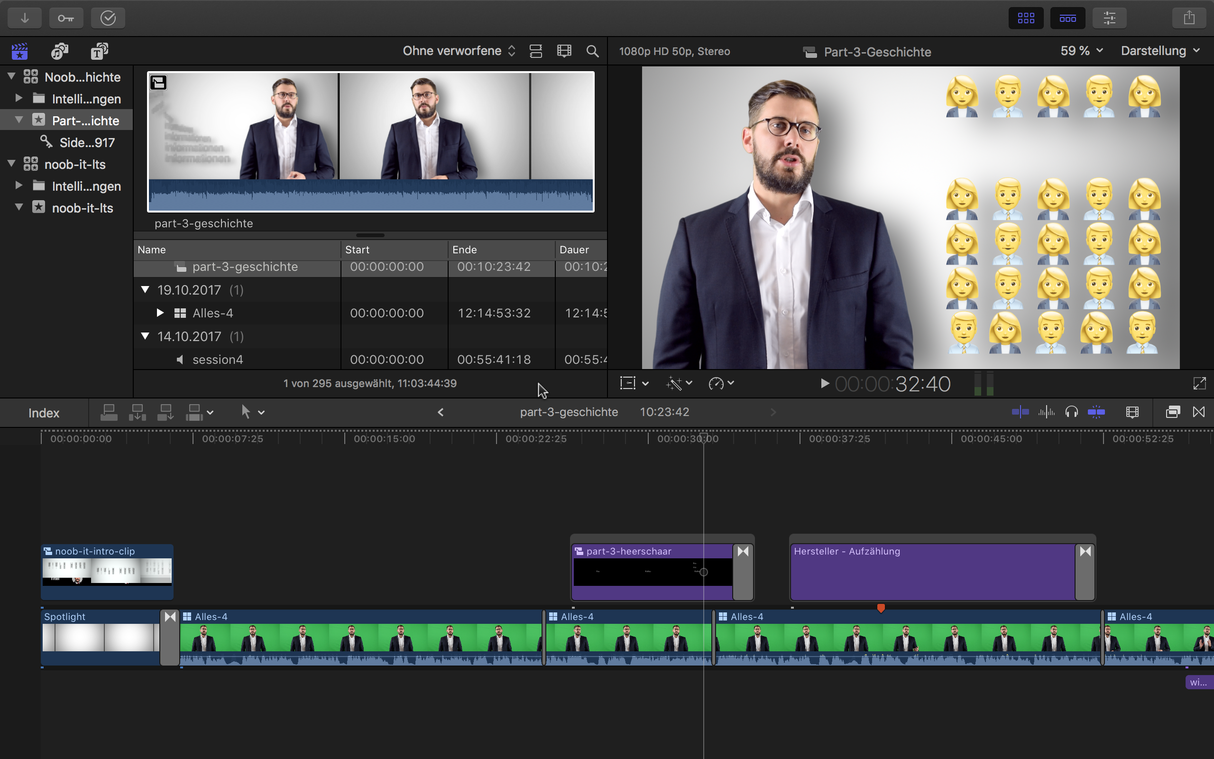The width and height of the screenshot is (1214, 759).
Task: Show the effects browser icon
Action: 1173,412
